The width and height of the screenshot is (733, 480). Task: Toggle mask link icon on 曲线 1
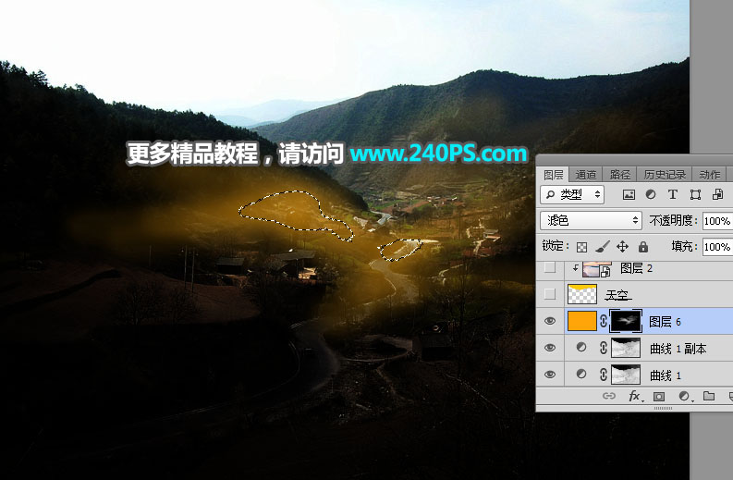604,375
